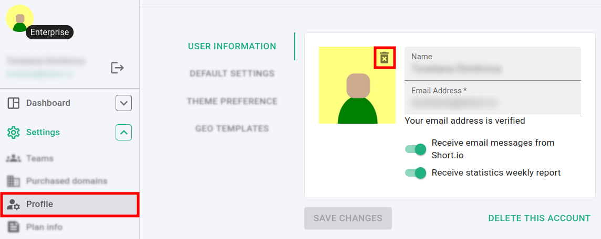Click the Delete This Account link
This screenshot has width=601, height=239.
539,218
